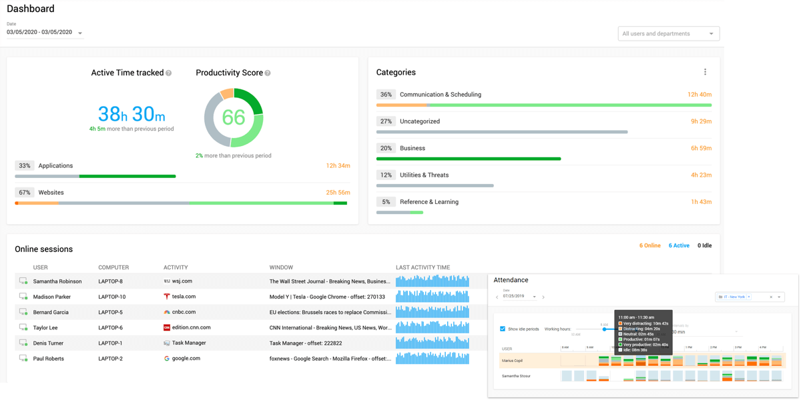Click the wsj.com favicon
The image size is (801, 400).
point(167,281)
